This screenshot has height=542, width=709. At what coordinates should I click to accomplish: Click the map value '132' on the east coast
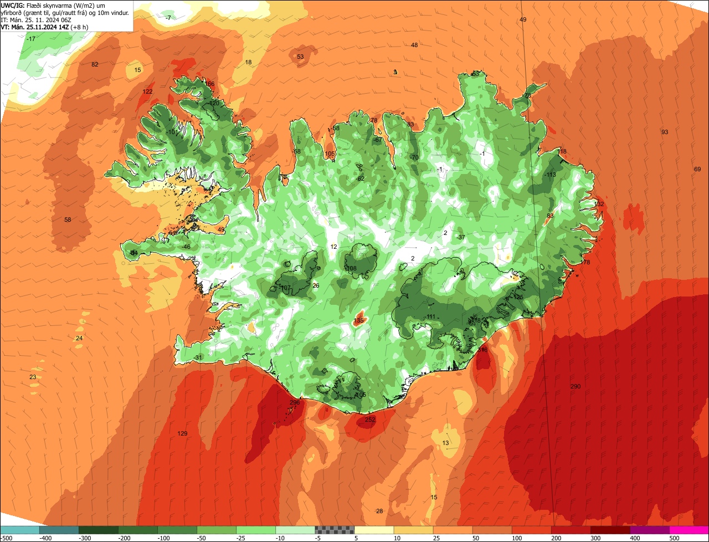[x=599, y=204]
